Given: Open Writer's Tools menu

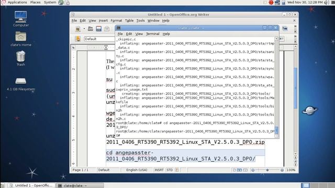Looking at the screenshot, I should [141, 21].
